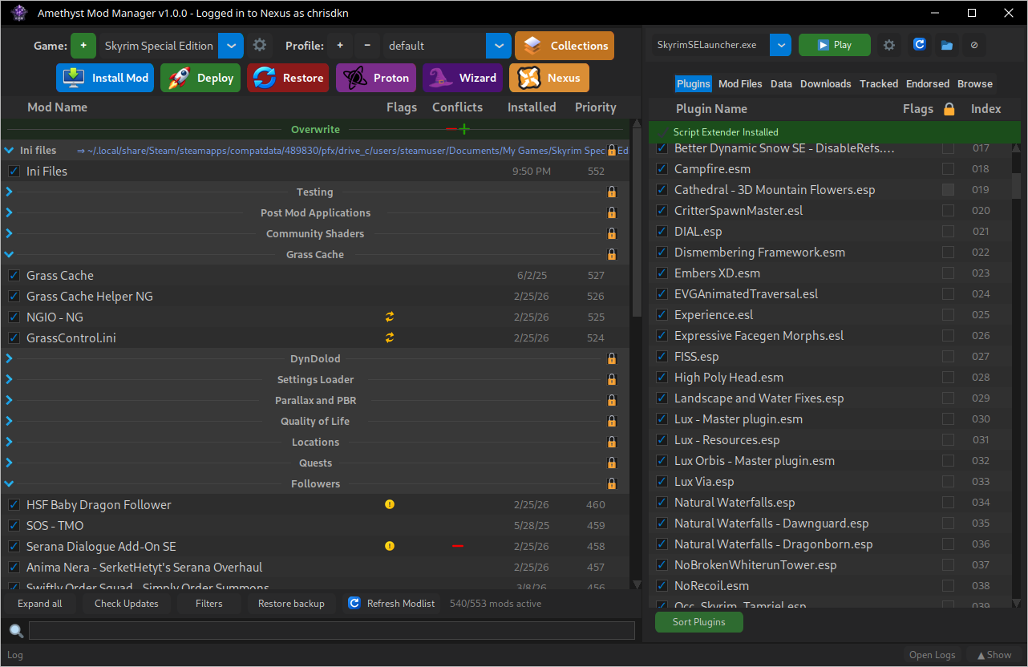This screenshot has height=667, width=1028.
Task: Disable High Poly Head.esm plugin
Action: (x=662, y=377)
